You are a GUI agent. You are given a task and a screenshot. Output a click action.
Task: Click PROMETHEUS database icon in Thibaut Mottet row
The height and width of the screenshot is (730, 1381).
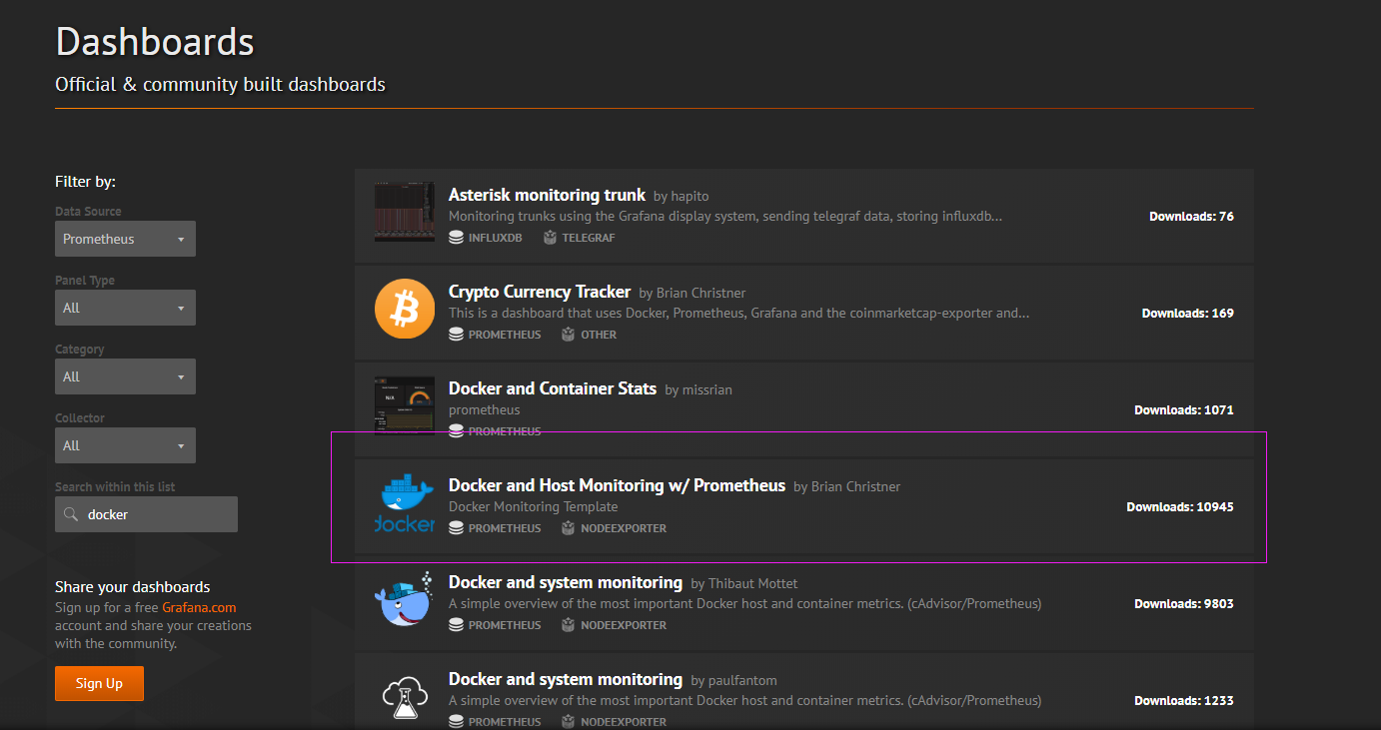tap(456, 625)
